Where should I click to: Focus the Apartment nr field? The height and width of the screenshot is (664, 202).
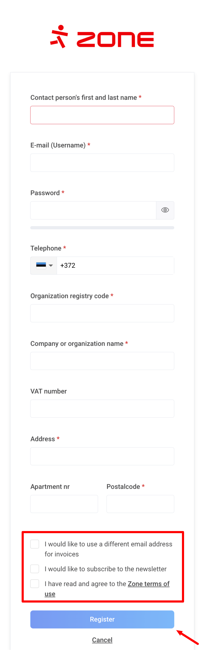pyautogui.click(x=64, y=504)
